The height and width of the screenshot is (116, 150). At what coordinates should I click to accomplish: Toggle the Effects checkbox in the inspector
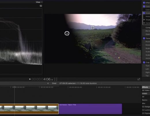click(x=144, y=3)
